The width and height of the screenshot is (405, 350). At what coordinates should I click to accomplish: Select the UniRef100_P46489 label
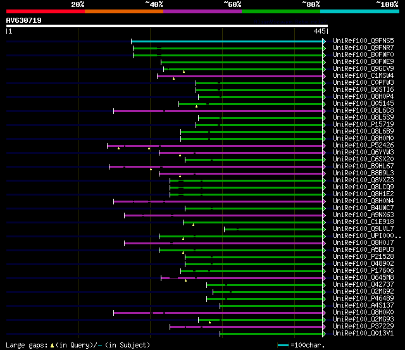pos(363,299)
